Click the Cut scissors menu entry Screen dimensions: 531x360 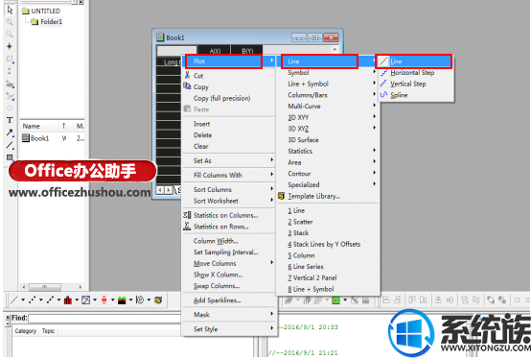228,76
